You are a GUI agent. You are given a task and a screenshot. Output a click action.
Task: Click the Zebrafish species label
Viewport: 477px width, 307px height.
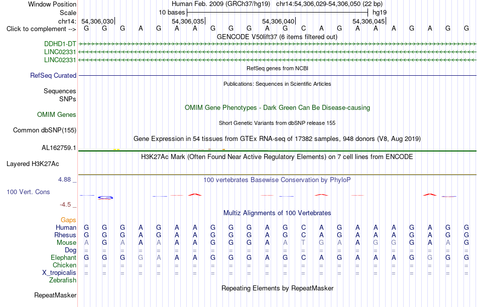[63, 280]
